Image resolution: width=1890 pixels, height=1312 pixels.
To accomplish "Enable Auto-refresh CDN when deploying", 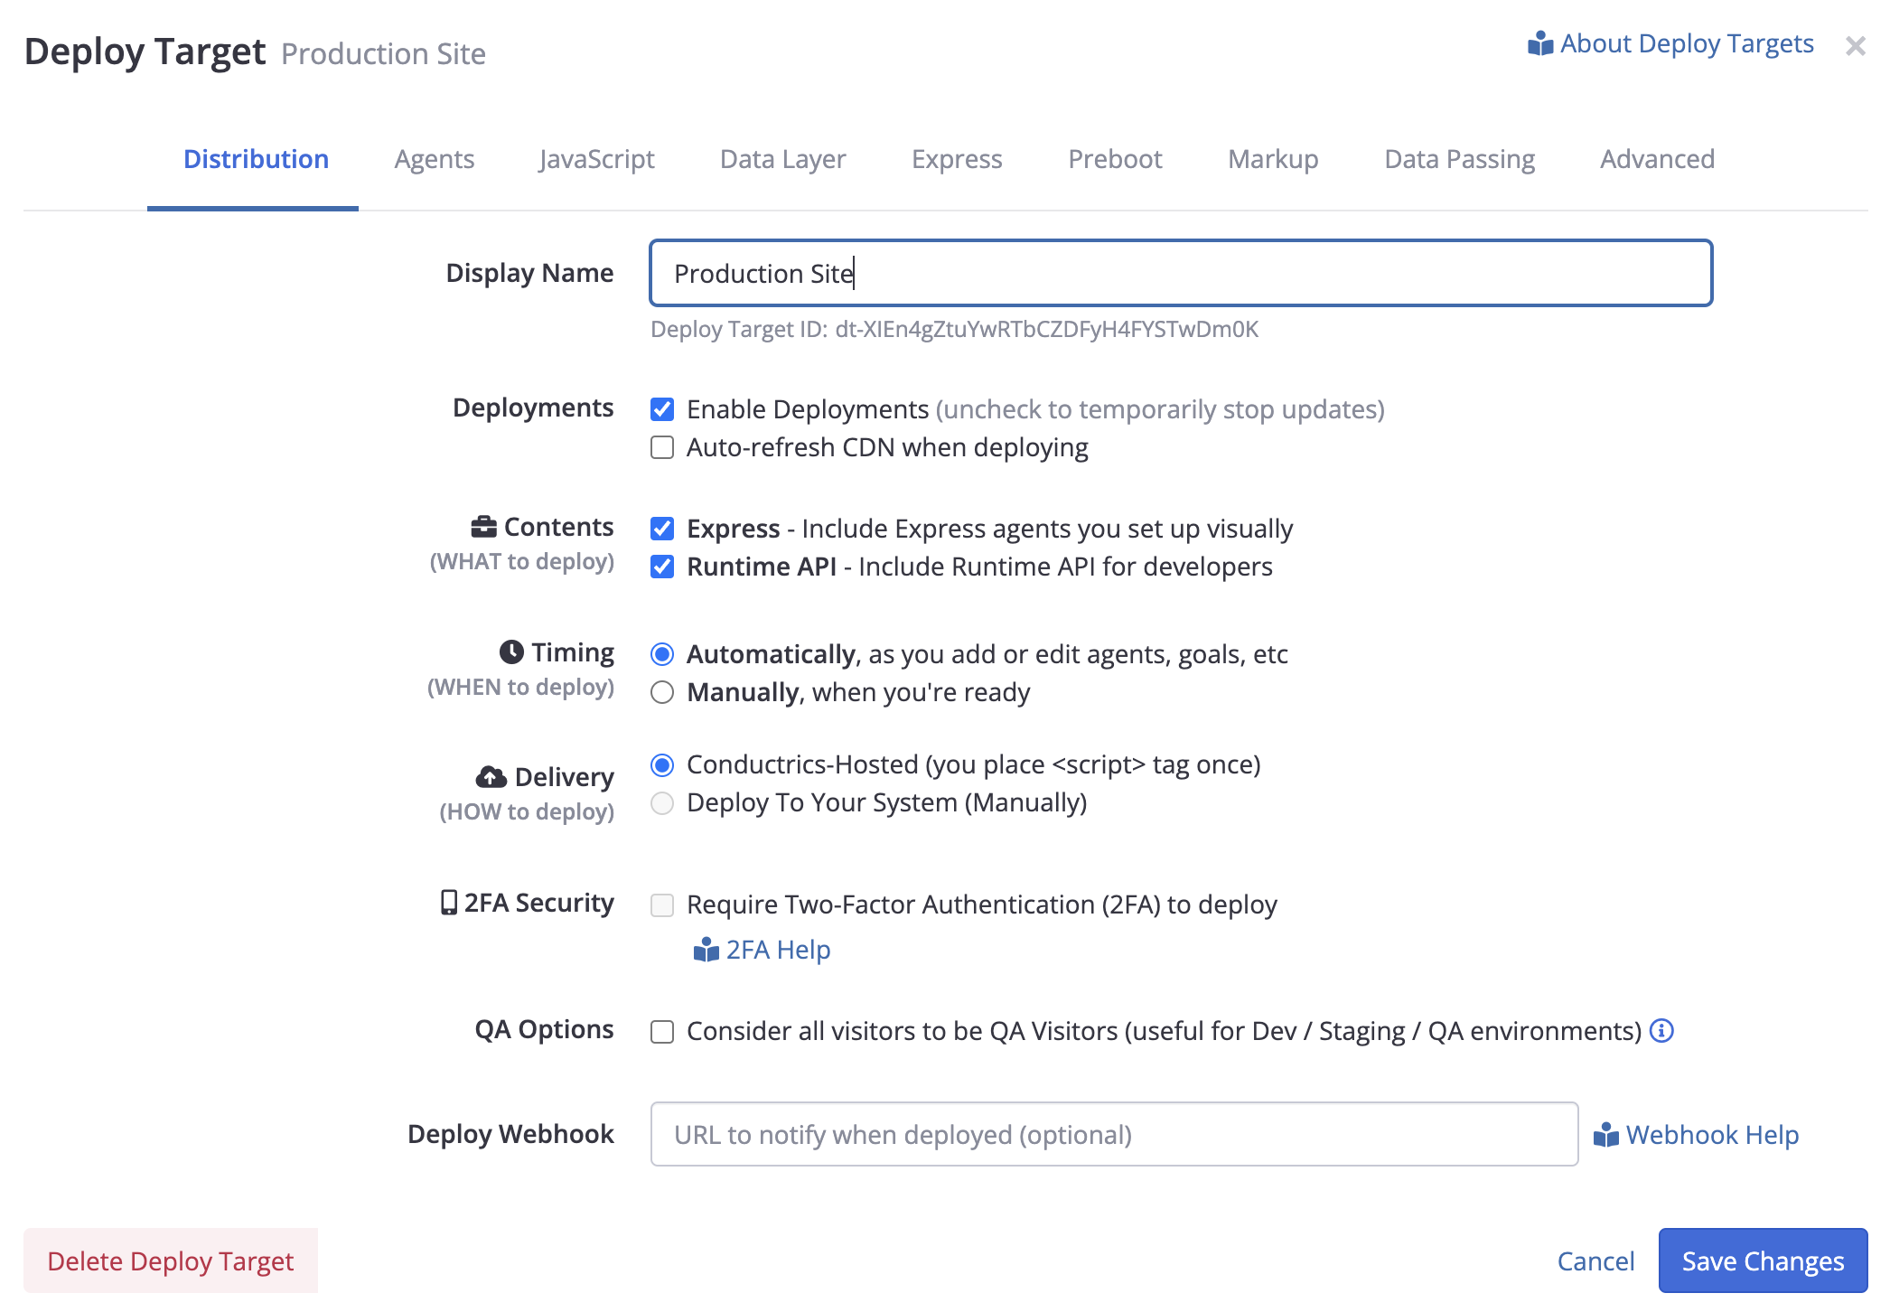I will 662,447.
